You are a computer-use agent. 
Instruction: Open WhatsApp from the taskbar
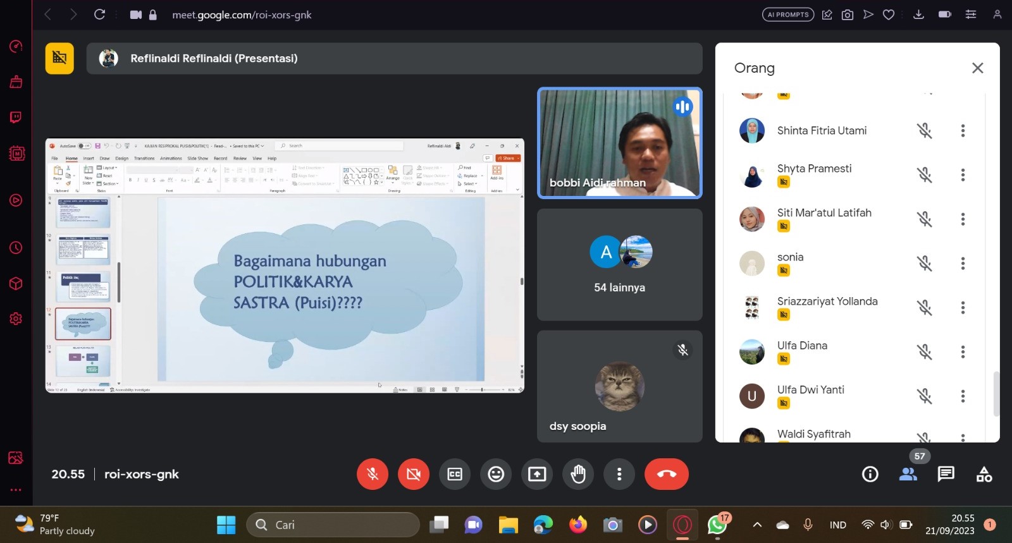717,525
